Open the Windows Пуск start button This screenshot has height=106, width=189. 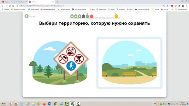click(3, 104)
